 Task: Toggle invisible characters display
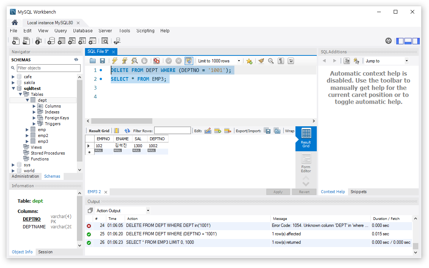point(281,61)
